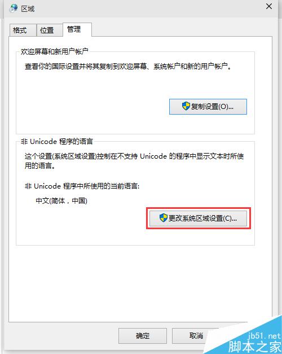Close the 区域 dialog window
The image size is (282, 354).
[x=269, y=6]
